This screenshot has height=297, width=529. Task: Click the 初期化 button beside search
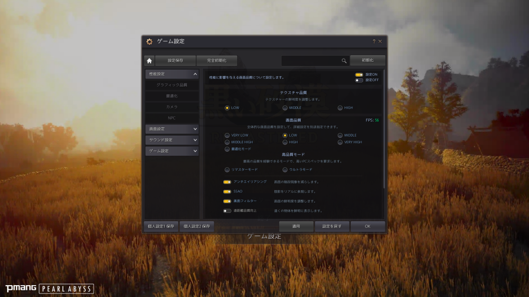click(368, 60)
